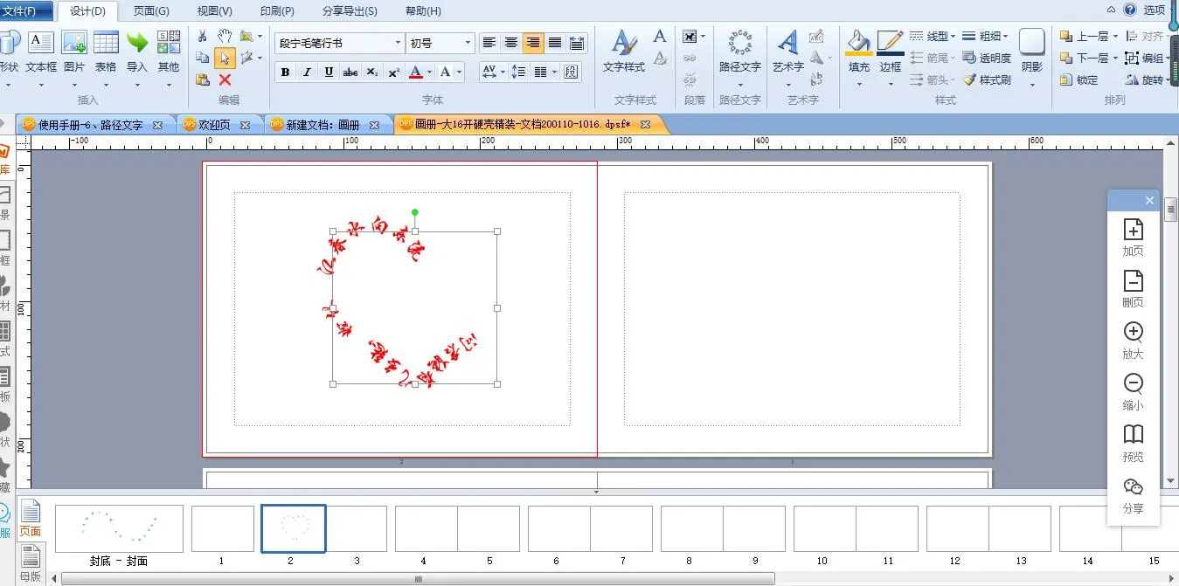This screenshot has width=1179, height=586.
Task: Toggle bold formatting
Action: [285, 72]
